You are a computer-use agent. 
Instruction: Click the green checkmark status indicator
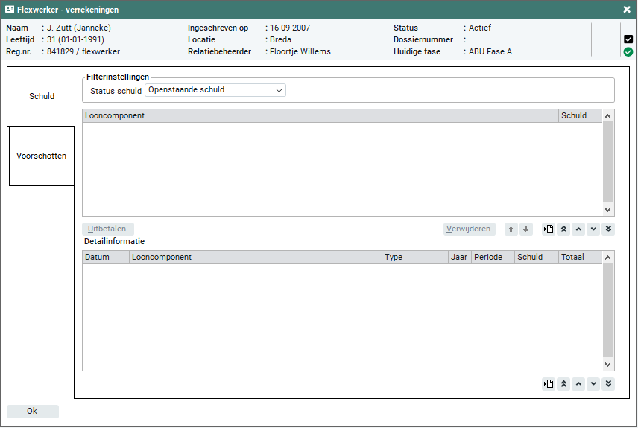(x=628, y=52)
